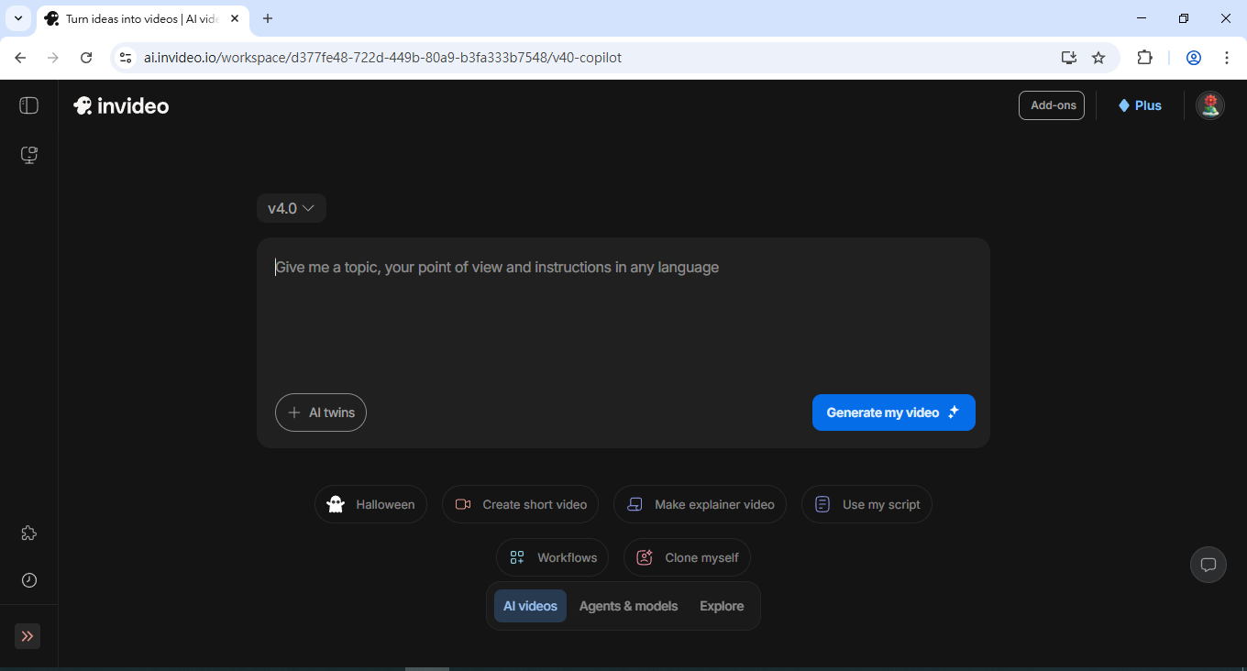
Task: Open the chat support bubble icon
Action: click(1208, 564)
